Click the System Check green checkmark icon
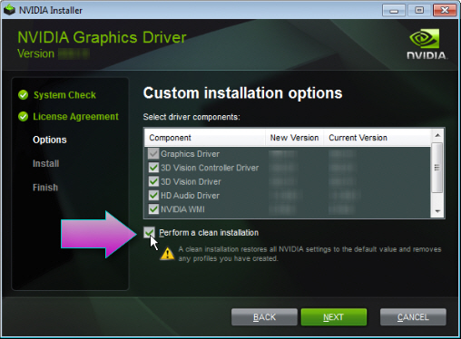Screen dimensions: 461x339 point(23,95)
